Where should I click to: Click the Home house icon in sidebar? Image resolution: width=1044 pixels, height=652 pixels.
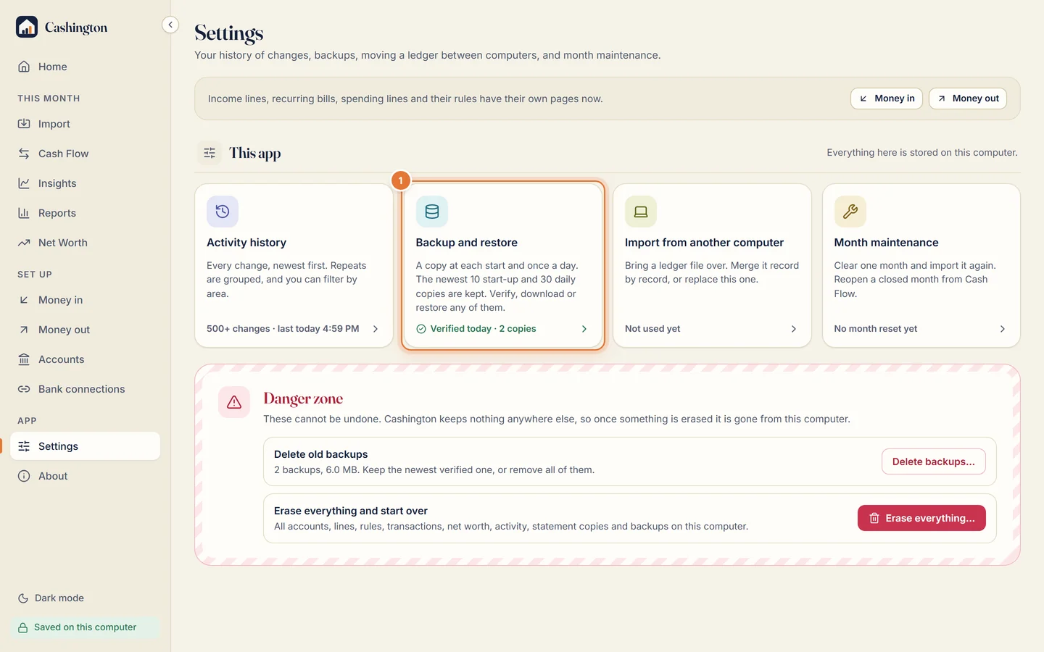coord(24,67)
